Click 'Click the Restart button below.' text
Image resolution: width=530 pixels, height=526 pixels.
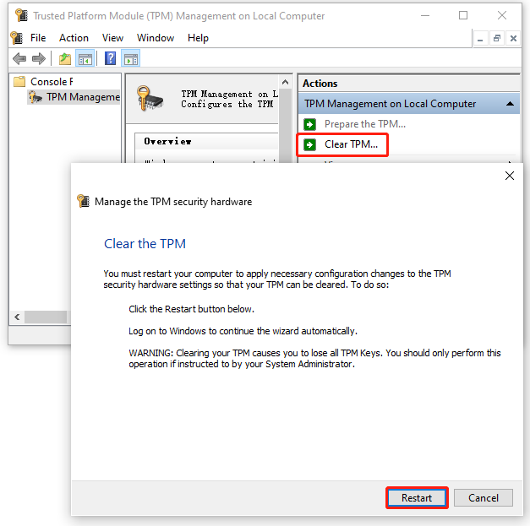click(191, 309)
